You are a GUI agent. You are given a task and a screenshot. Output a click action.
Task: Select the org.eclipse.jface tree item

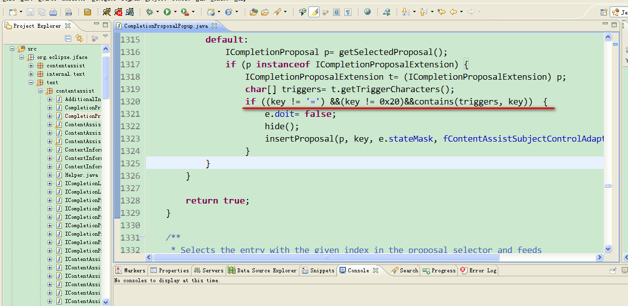(62, 57)
